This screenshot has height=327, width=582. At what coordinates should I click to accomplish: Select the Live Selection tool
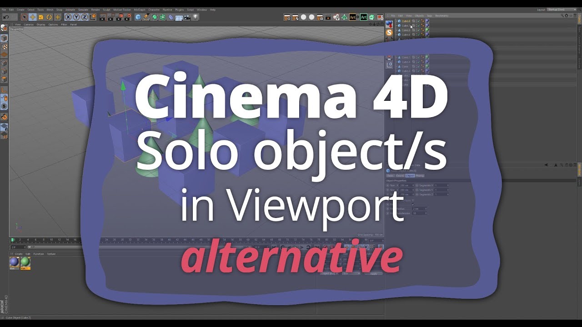pos(25,17)
